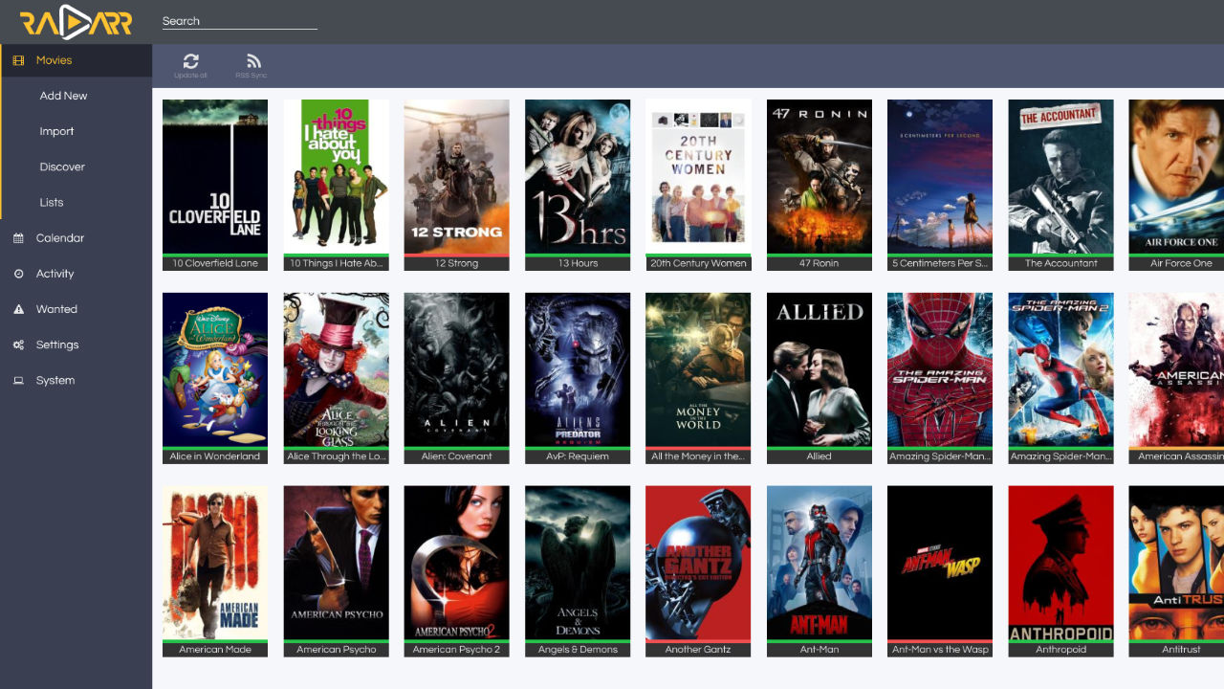Select the 47 Ronin movie poster

(819, 176)
